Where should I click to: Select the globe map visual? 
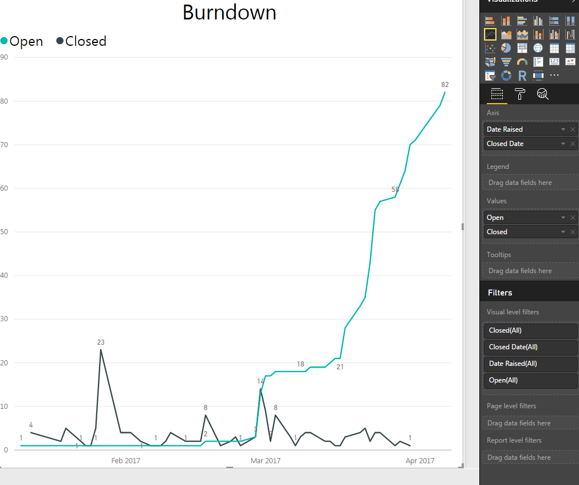pos(538,48)
